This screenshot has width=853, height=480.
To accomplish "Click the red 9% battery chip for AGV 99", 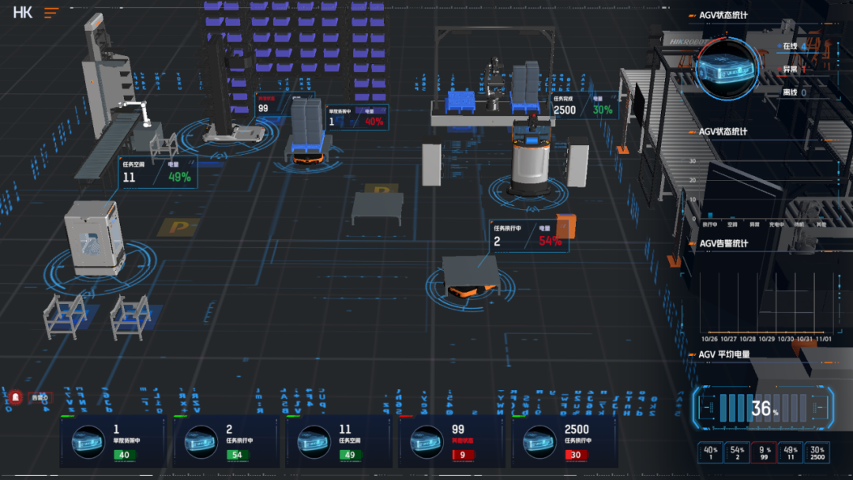I will [764, 452].
